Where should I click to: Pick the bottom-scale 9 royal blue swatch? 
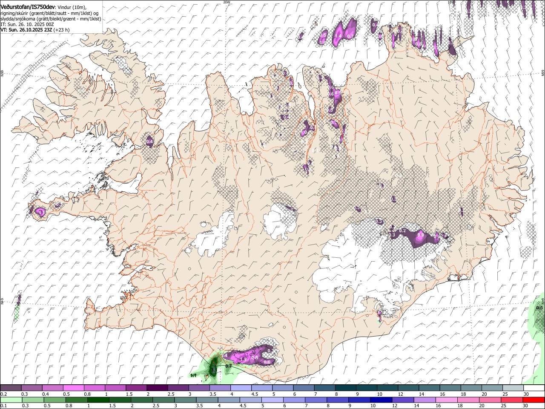(359, 400)
